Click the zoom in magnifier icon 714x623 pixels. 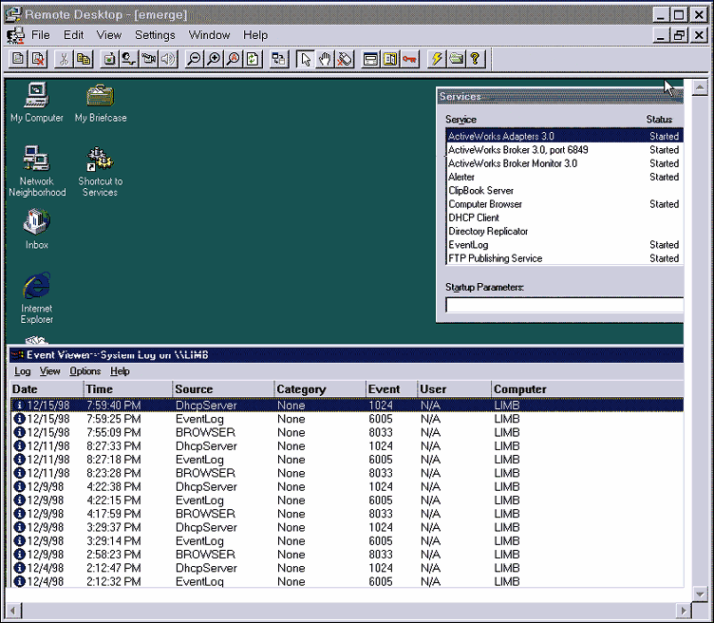point(214,59)
